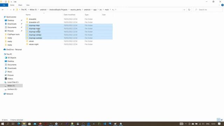Open Quick access in sidebar
The image size is (224, 126).
click(x=11, y=17)
